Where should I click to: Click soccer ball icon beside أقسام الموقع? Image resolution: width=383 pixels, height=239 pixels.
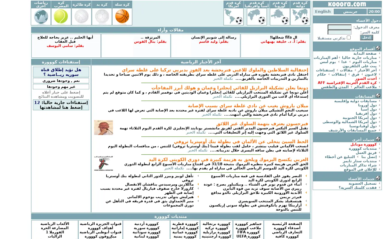pos(378,48)
